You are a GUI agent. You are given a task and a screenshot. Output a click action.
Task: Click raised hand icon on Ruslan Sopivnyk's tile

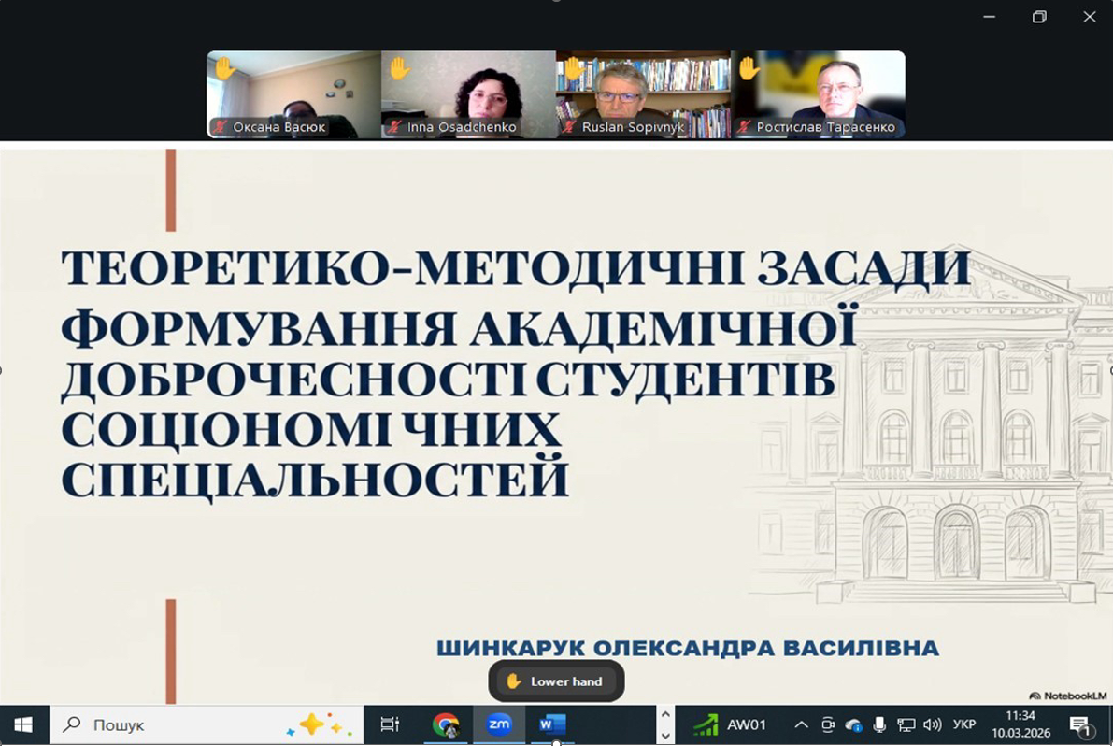click(x=574, y=69)
